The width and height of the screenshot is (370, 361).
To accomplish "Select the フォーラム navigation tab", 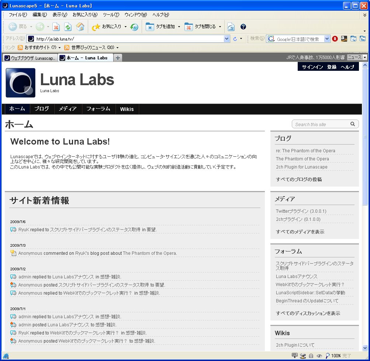I will pyautogui.click(x=98, y=109).
